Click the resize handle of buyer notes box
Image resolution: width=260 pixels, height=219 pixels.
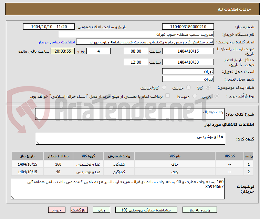pyautogui.click(x=12, y=198)
